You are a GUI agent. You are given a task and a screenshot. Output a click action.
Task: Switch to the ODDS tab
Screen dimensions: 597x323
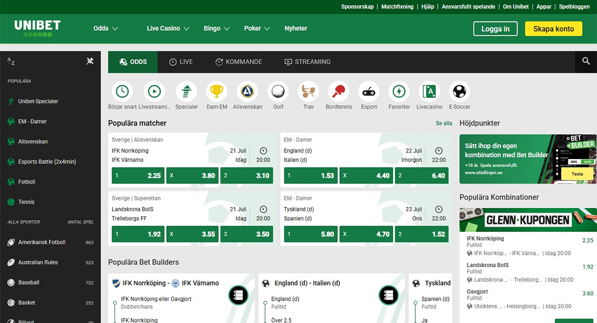pos(133,62)
